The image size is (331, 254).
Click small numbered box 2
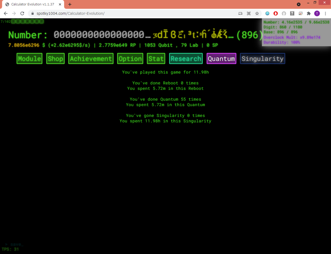(x=17, y=21)
